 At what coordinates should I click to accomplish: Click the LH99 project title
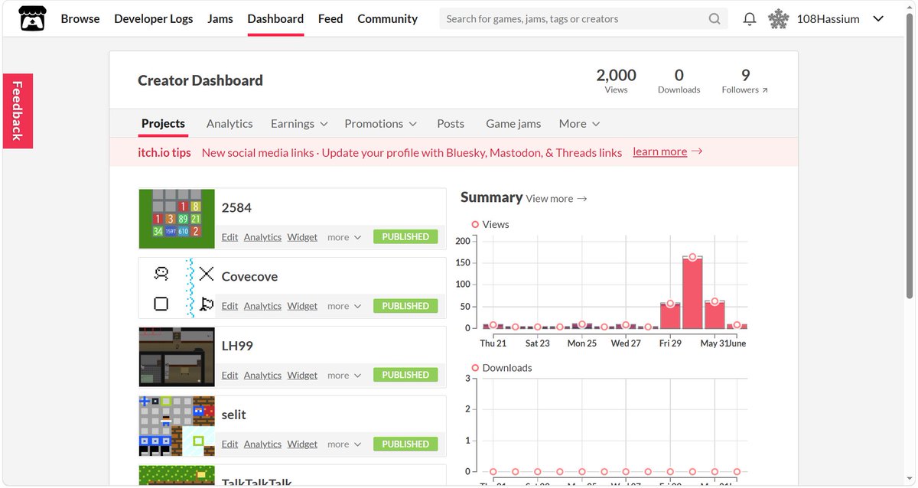pyautogui.click(x=237, y=346)
